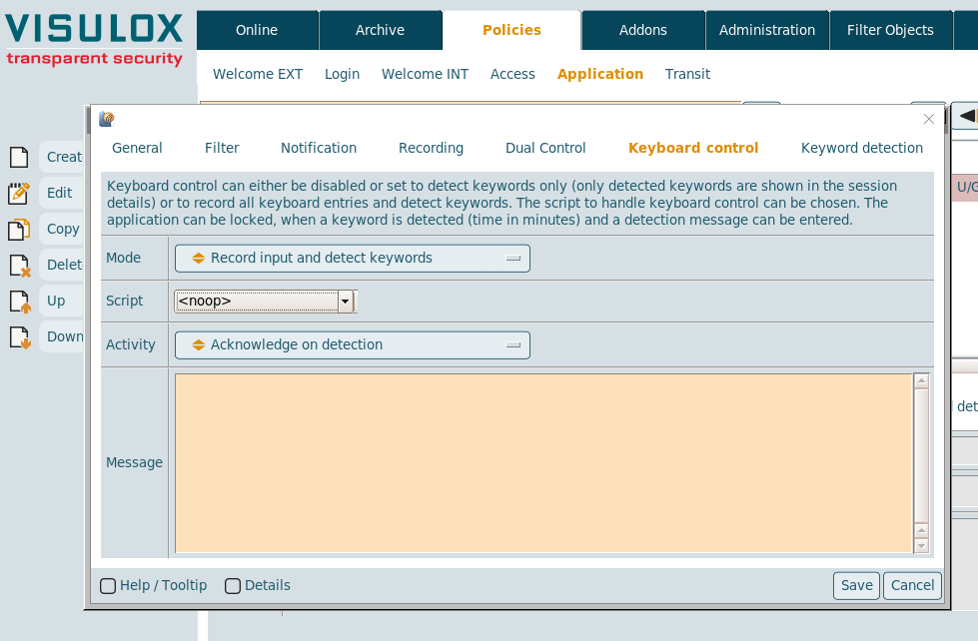Click the back arrow icon at top right
This screenshot has height=641, width=978.
966,116
